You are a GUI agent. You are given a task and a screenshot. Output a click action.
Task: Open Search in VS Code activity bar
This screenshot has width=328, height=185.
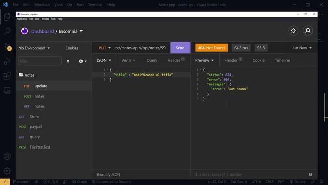7,31
